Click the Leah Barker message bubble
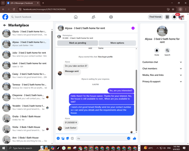Image resolution: width=189 pixels, height=151 pixels. (x=71, y=128)
